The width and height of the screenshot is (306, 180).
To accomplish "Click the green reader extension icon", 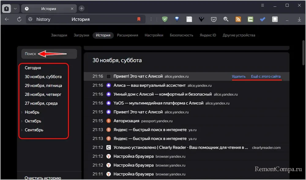I will click(x=250, y=19).
